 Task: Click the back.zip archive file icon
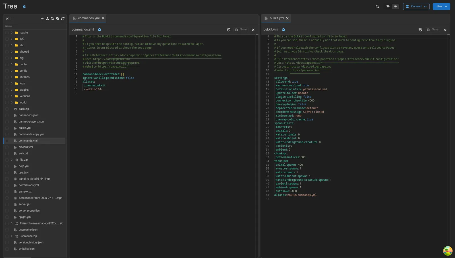[15, 109]
